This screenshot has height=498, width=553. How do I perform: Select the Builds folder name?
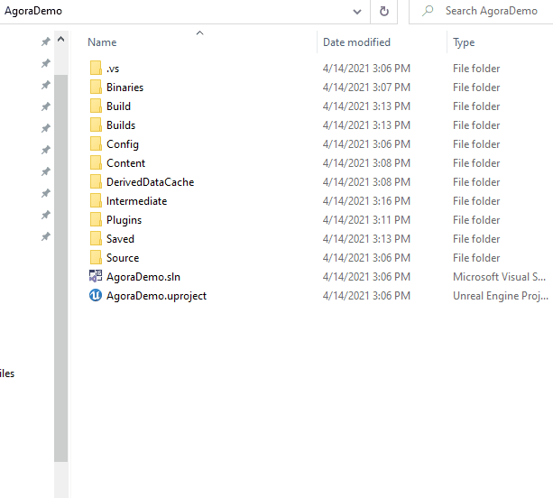pyautogui.click(x=121, y=125)
